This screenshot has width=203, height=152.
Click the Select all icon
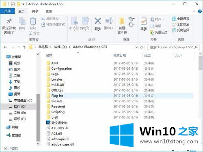coord(174,19)
